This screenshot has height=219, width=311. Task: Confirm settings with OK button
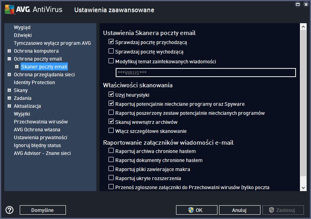(197, 210)
